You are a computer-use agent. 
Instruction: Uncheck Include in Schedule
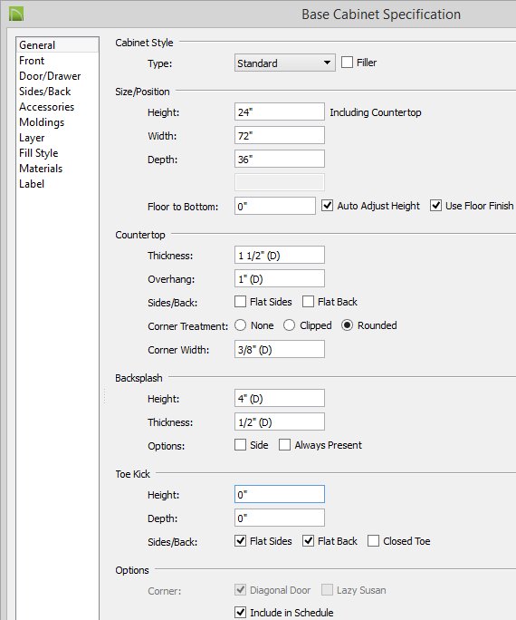pos(241,613)
